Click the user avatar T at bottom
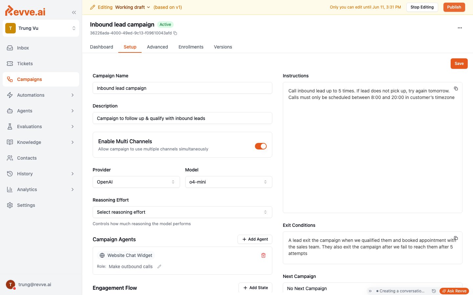The width and height of the screenshot is (473, 295). pyautogui.click(x=11, y=285)
